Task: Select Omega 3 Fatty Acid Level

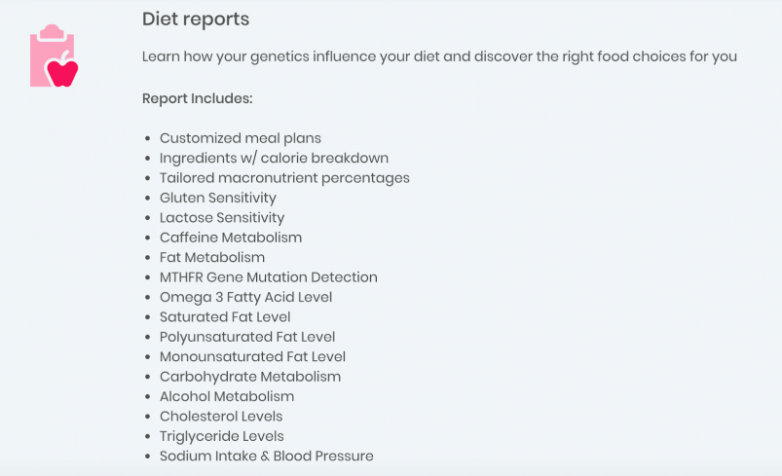Action: click(x=245, y=297)
